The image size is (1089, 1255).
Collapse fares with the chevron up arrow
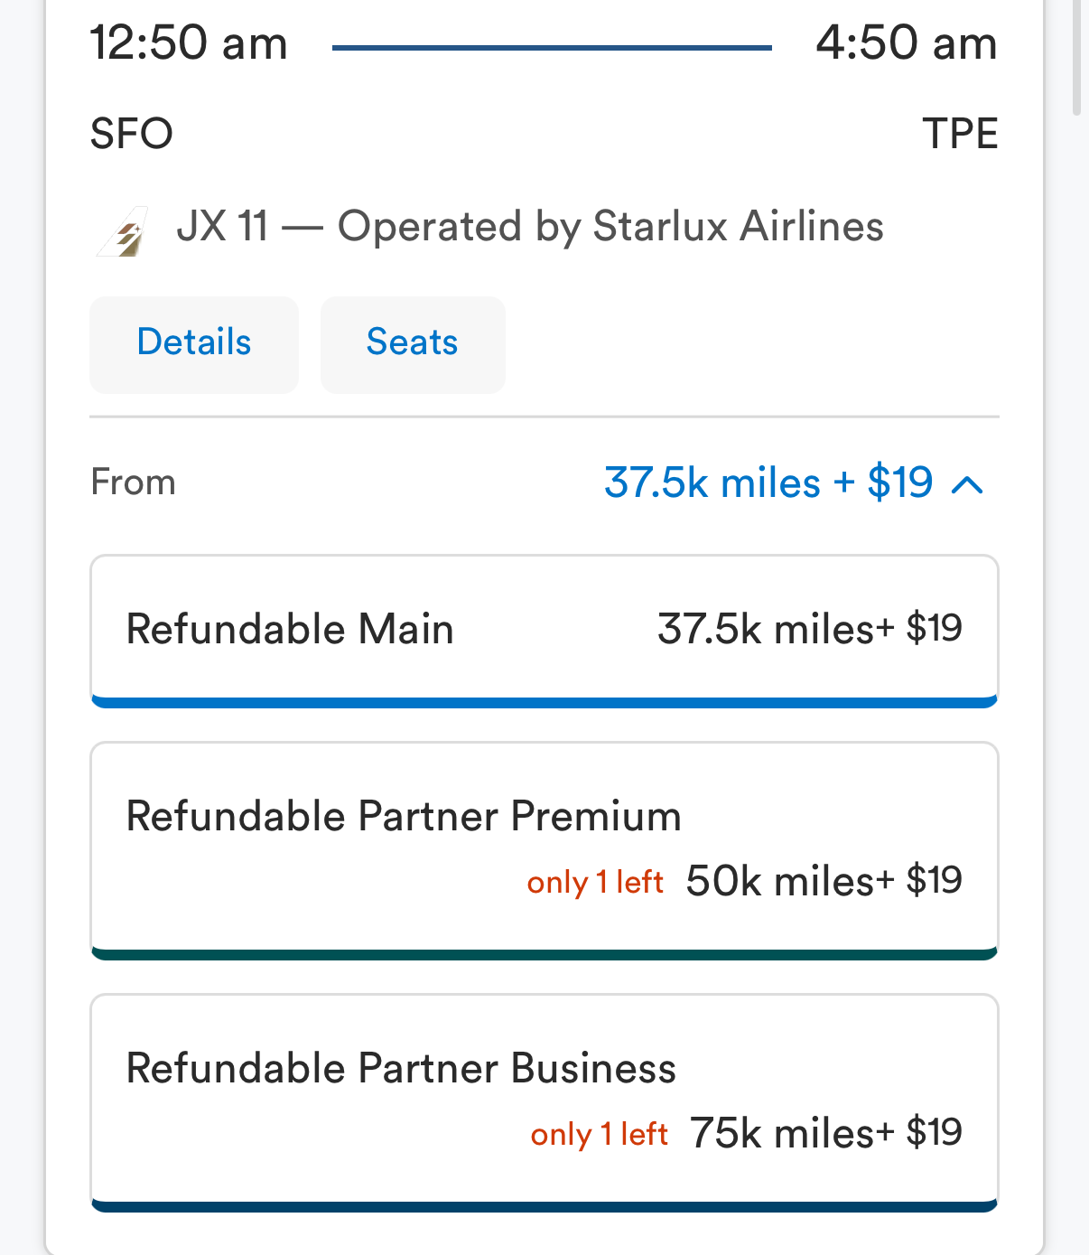(967, 485)
